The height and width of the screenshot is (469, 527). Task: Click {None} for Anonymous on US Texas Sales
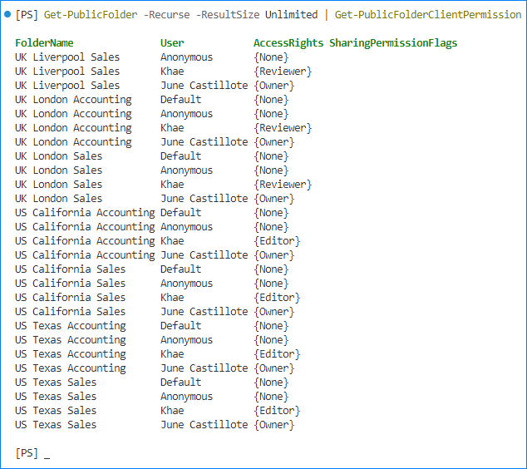(271, 397)
